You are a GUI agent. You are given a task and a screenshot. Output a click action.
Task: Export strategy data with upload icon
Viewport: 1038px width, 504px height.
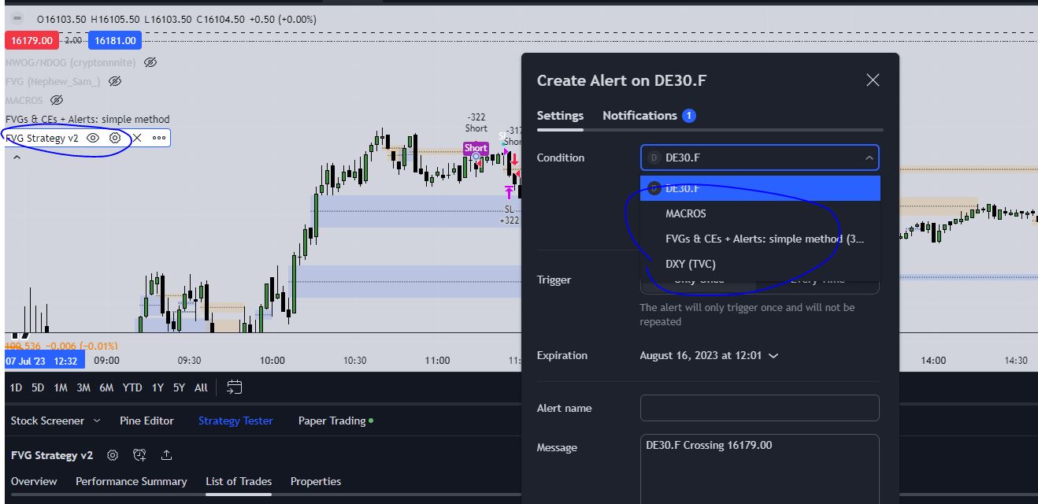[167, 454]
